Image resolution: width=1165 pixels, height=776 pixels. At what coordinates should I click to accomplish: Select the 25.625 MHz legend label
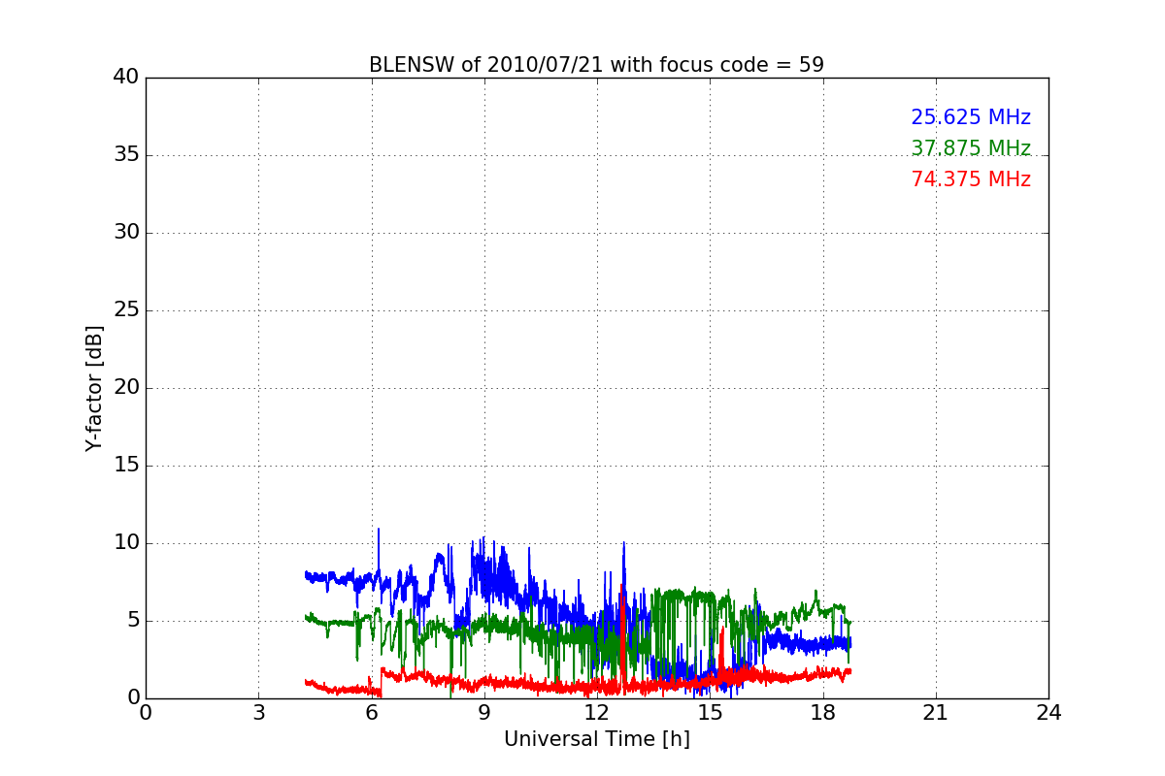click(971, 117)
